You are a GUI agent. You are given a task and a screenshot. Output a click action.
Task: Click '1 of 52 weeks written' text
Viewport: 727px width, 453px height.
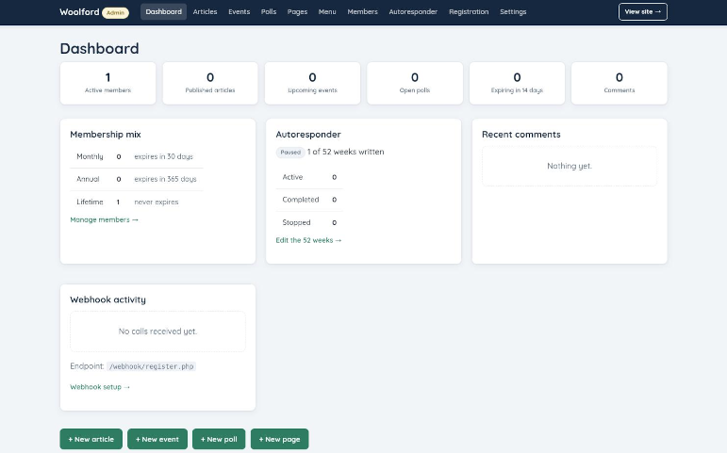tap(345, 152)
